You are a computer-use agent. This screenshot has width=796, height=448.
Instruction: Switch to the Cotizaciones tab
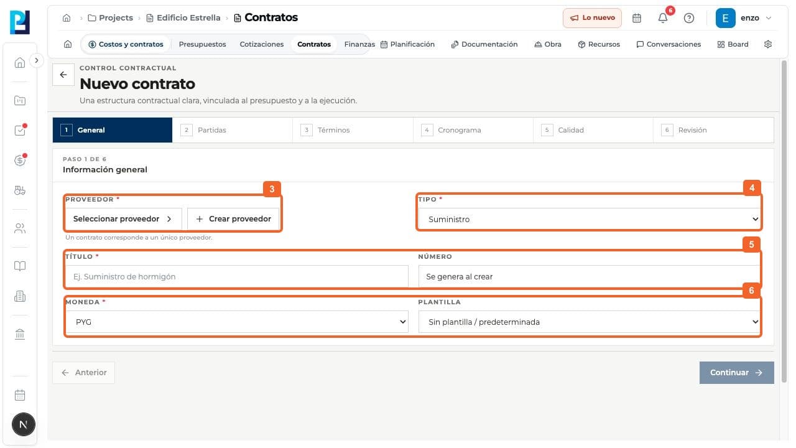(x=262, y=44)
